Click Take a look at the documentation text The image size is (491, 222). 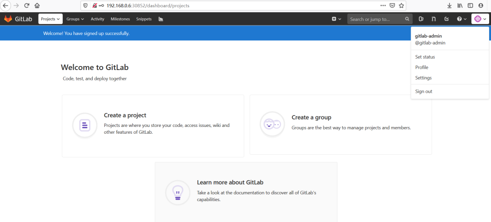(256, 196)
